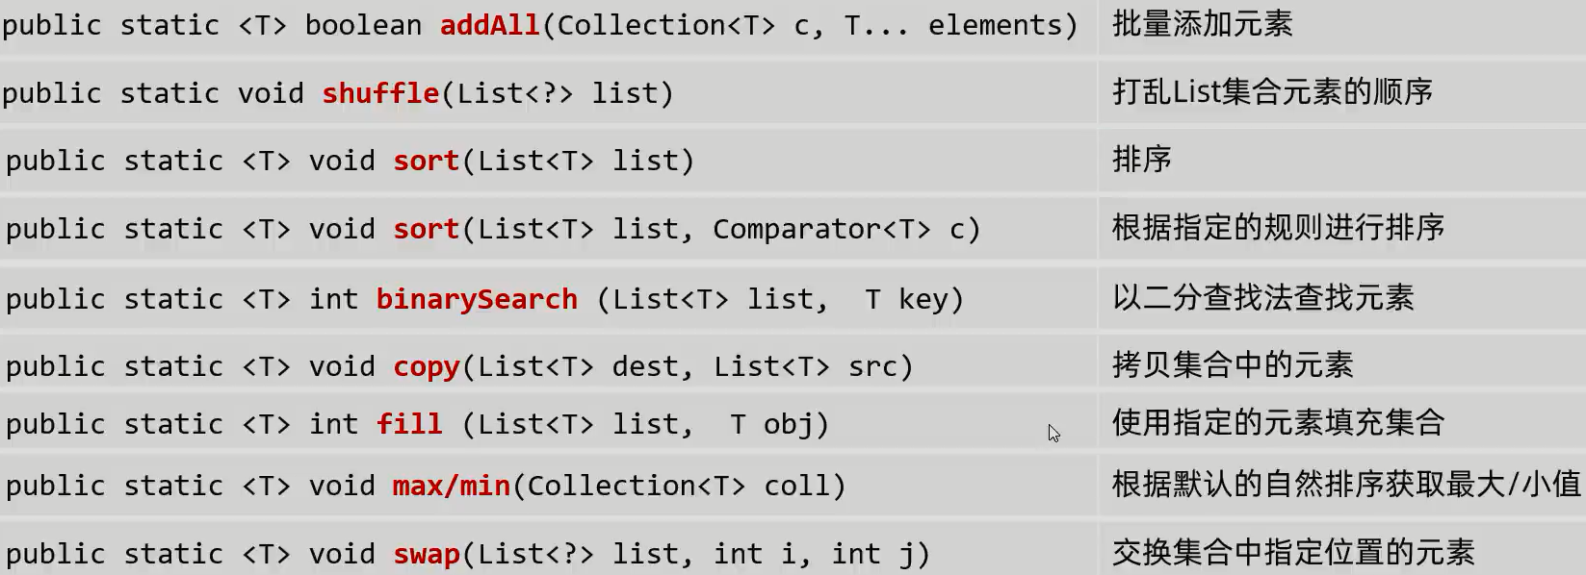Select the description 拷贝集合中的元素
The height and width of the screenshot is (575, 1586).
[x=1234, y=364]
